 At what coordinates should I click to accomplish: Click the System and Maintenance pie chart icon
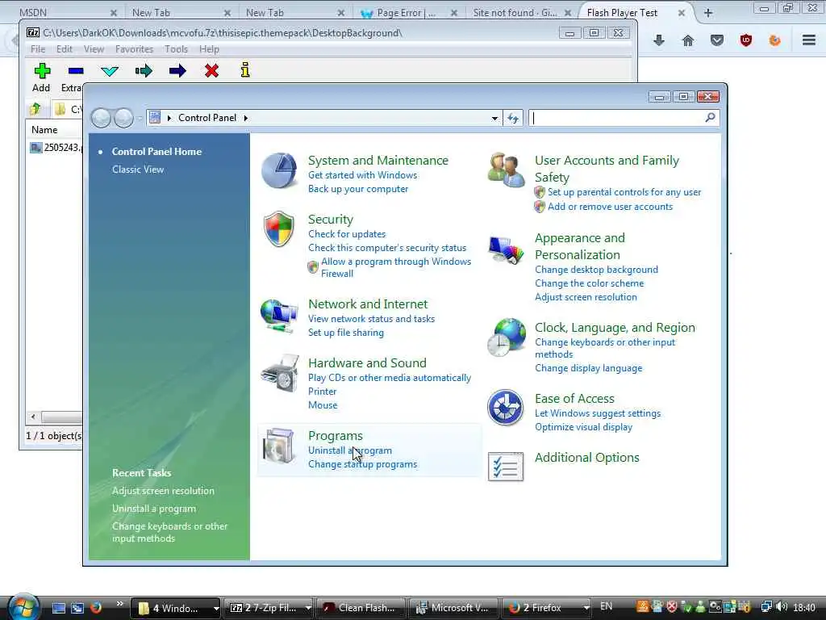coord(279,170)
